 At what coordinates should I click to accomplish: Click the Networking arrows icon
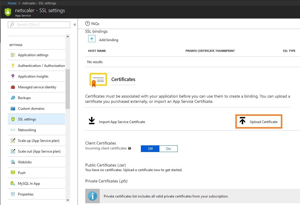pos(13,130)
